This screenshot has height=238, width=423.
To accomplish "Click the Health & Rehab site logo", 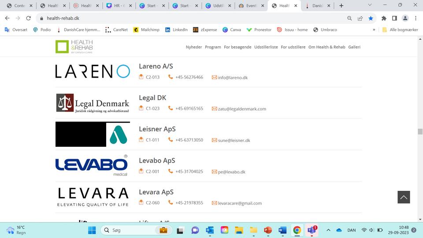I will point(74,46).
